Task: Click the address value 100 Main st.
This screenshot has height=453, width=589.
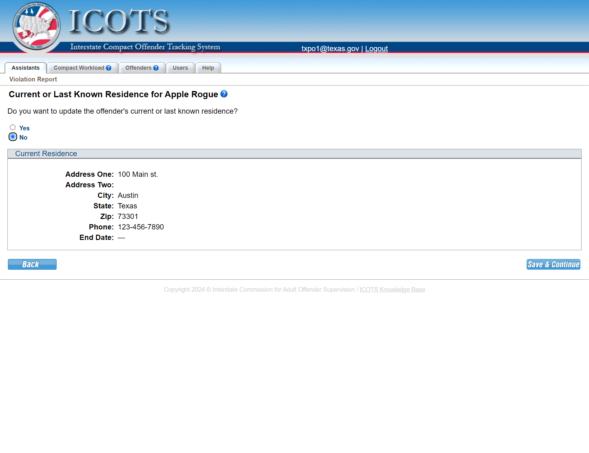Action: click(x=138, y=174)
